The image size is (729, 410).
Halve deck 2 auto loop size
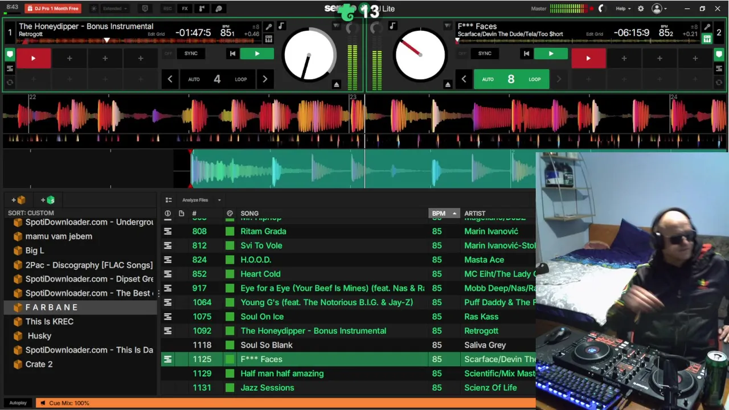tap(464, 79)
